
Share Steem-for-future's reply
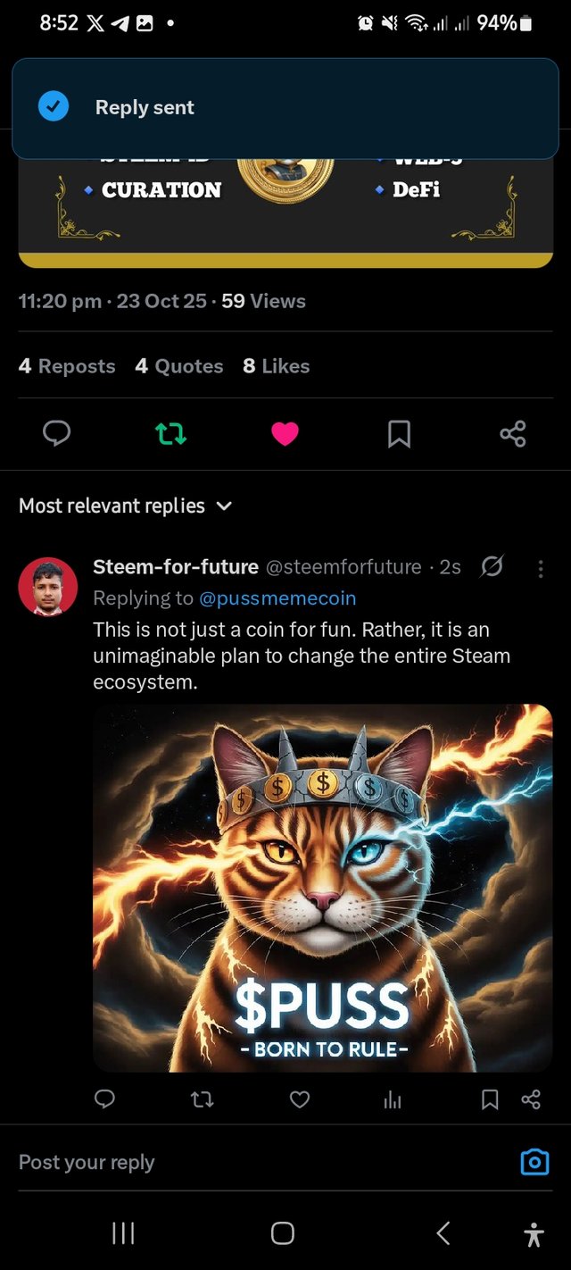[x=531, y=1099]
